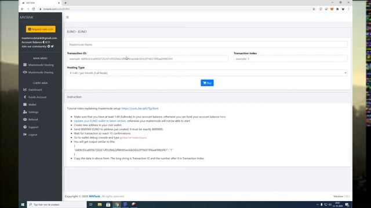Open 'Update your EUNO wallet to latest version' link
371x208 pixels.
tap(100, 121)
